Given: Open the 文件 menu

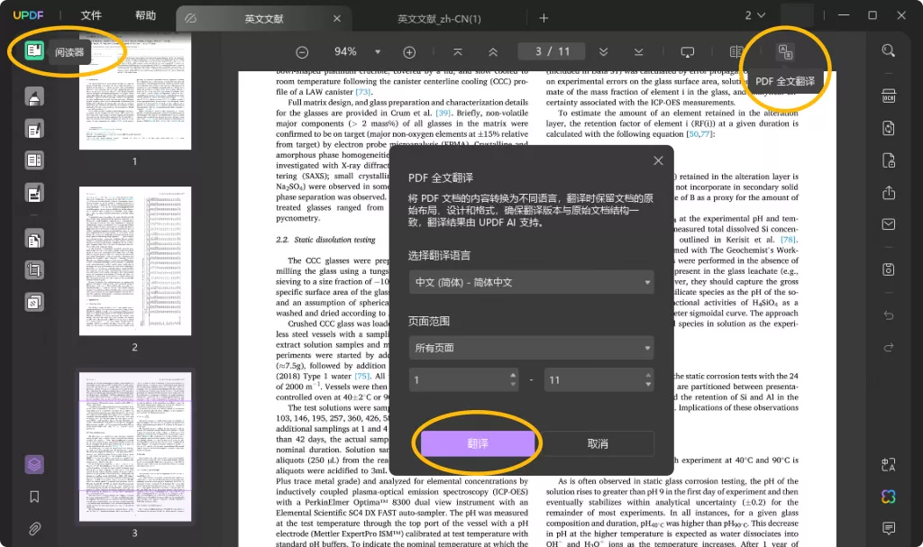Looking at the screenshot, I should coord(91,16).
